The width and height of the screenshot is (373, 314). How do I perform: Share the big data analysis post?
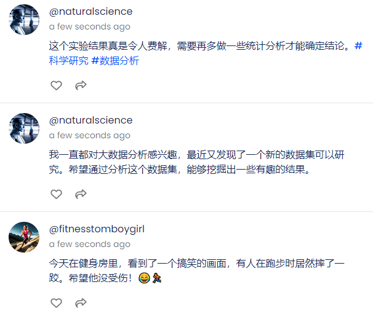click(81, 194)
